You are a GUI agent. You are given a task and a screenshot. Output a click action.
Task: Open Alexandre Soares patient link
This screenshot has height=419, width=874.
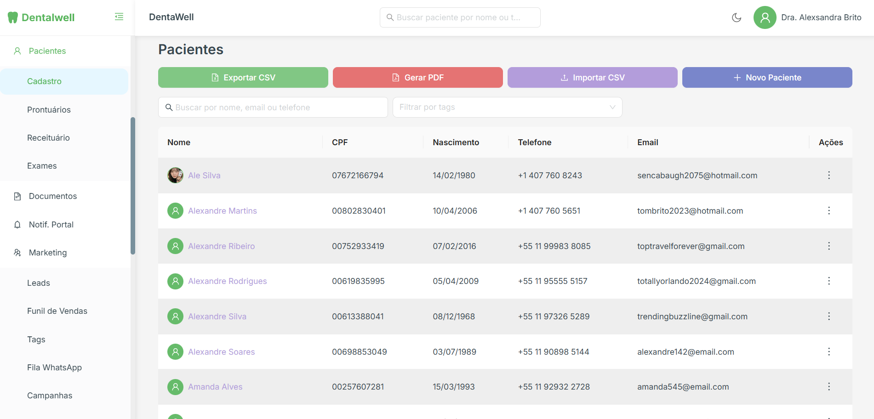point(221,351)
